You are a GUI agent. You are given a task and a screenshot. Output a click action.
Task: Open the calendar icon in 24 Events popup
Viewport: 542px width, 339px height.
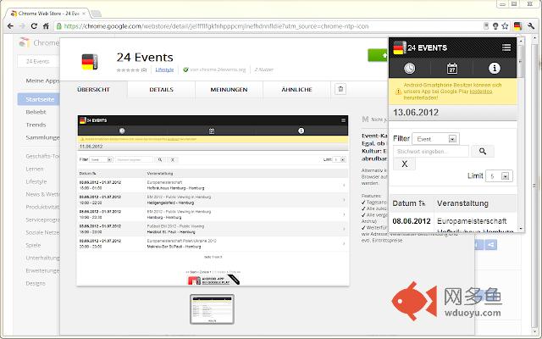click(x=451, y=68)
